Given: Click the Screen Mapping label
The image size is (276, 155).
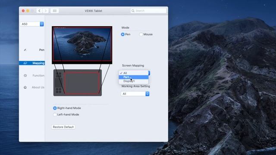Looking at the screenshot, I should tap(133, 65).
